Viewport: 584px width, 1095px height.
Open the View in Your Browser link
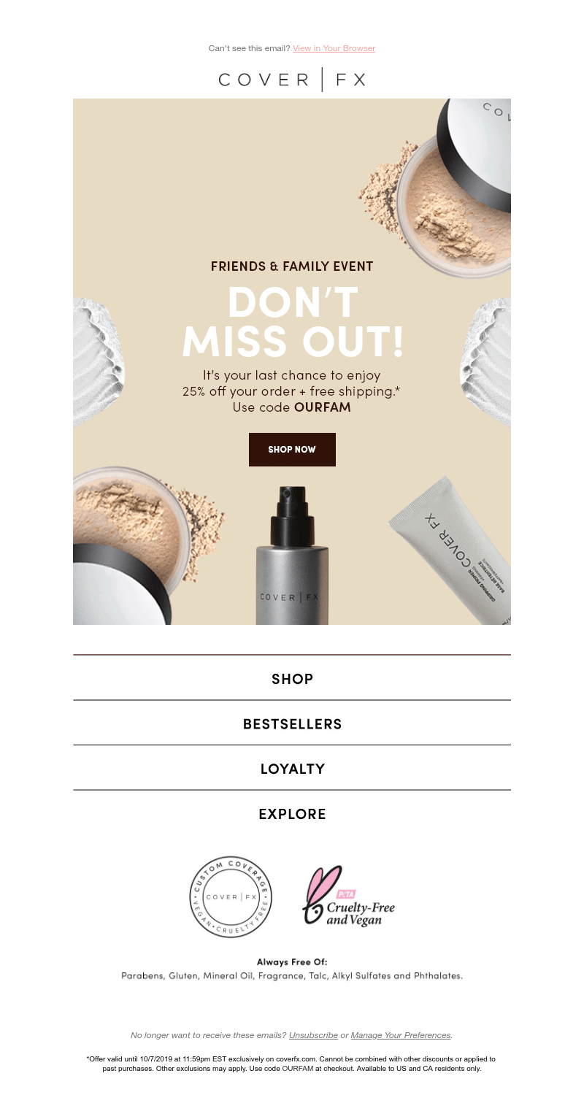tap(334, 48)
